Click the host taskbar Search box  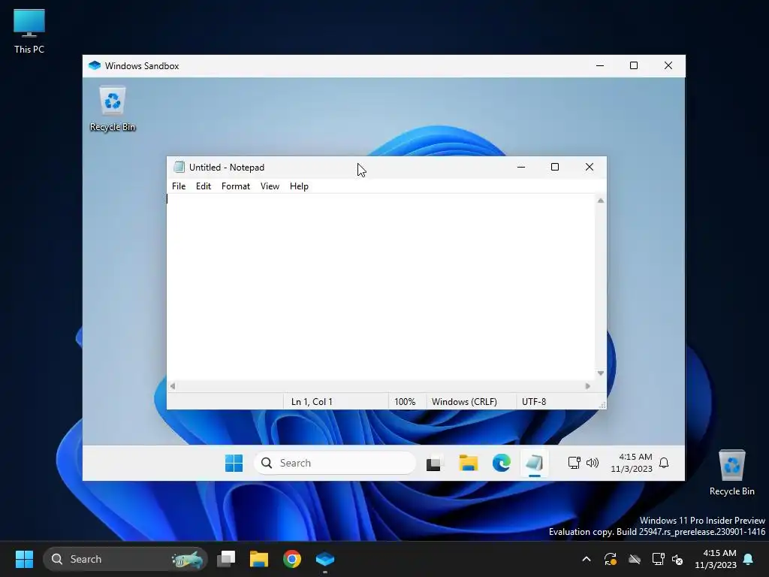point(125,559)
